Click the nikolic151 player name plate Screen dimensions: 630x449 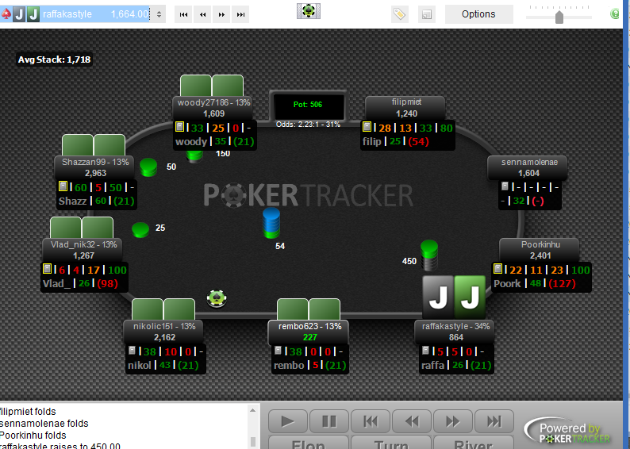pos(164,332)
